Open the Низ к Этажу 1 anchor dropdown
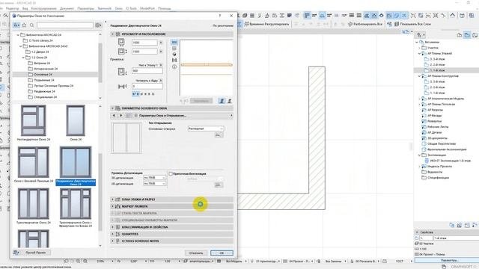 [161, 65]
